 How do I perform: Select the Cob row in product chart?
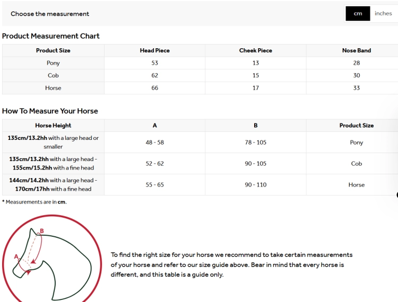click(200, 75)
